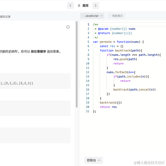Click 'nums.forEach(n=>{' code line
The width and height of the screenshot is (166, 166).
tap(121, 72)
